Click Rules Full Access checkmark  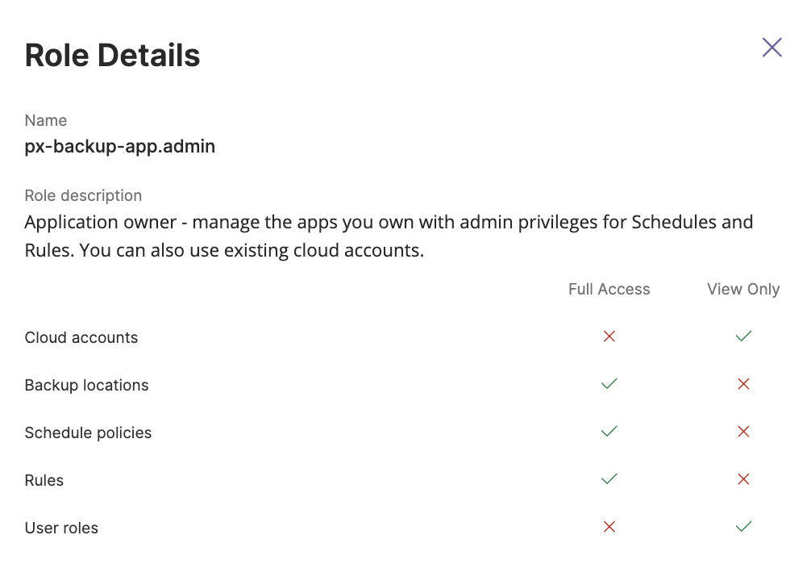coord(609,479)
